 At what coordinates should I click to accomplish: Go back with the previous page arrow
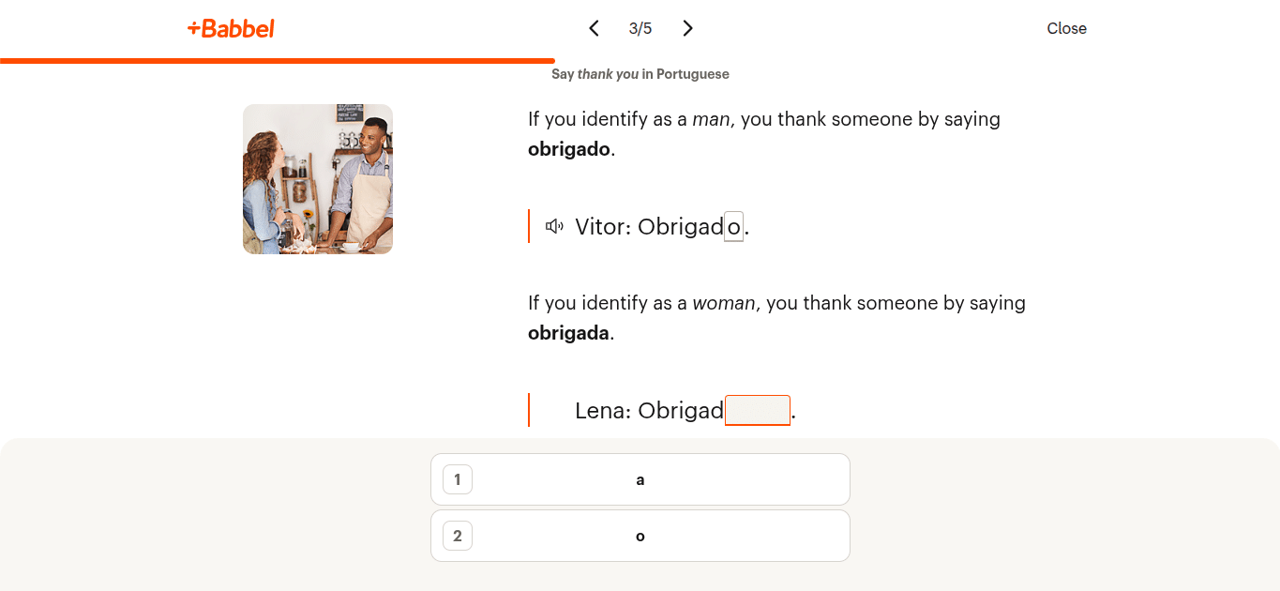(594, 28)
